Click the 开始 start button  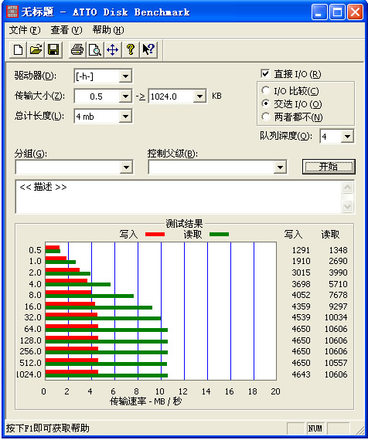[329, 167]
